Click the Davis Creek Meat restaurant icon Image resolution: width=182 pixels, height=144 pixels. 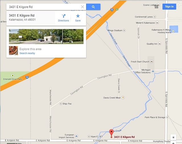click(x=123, y=98)
